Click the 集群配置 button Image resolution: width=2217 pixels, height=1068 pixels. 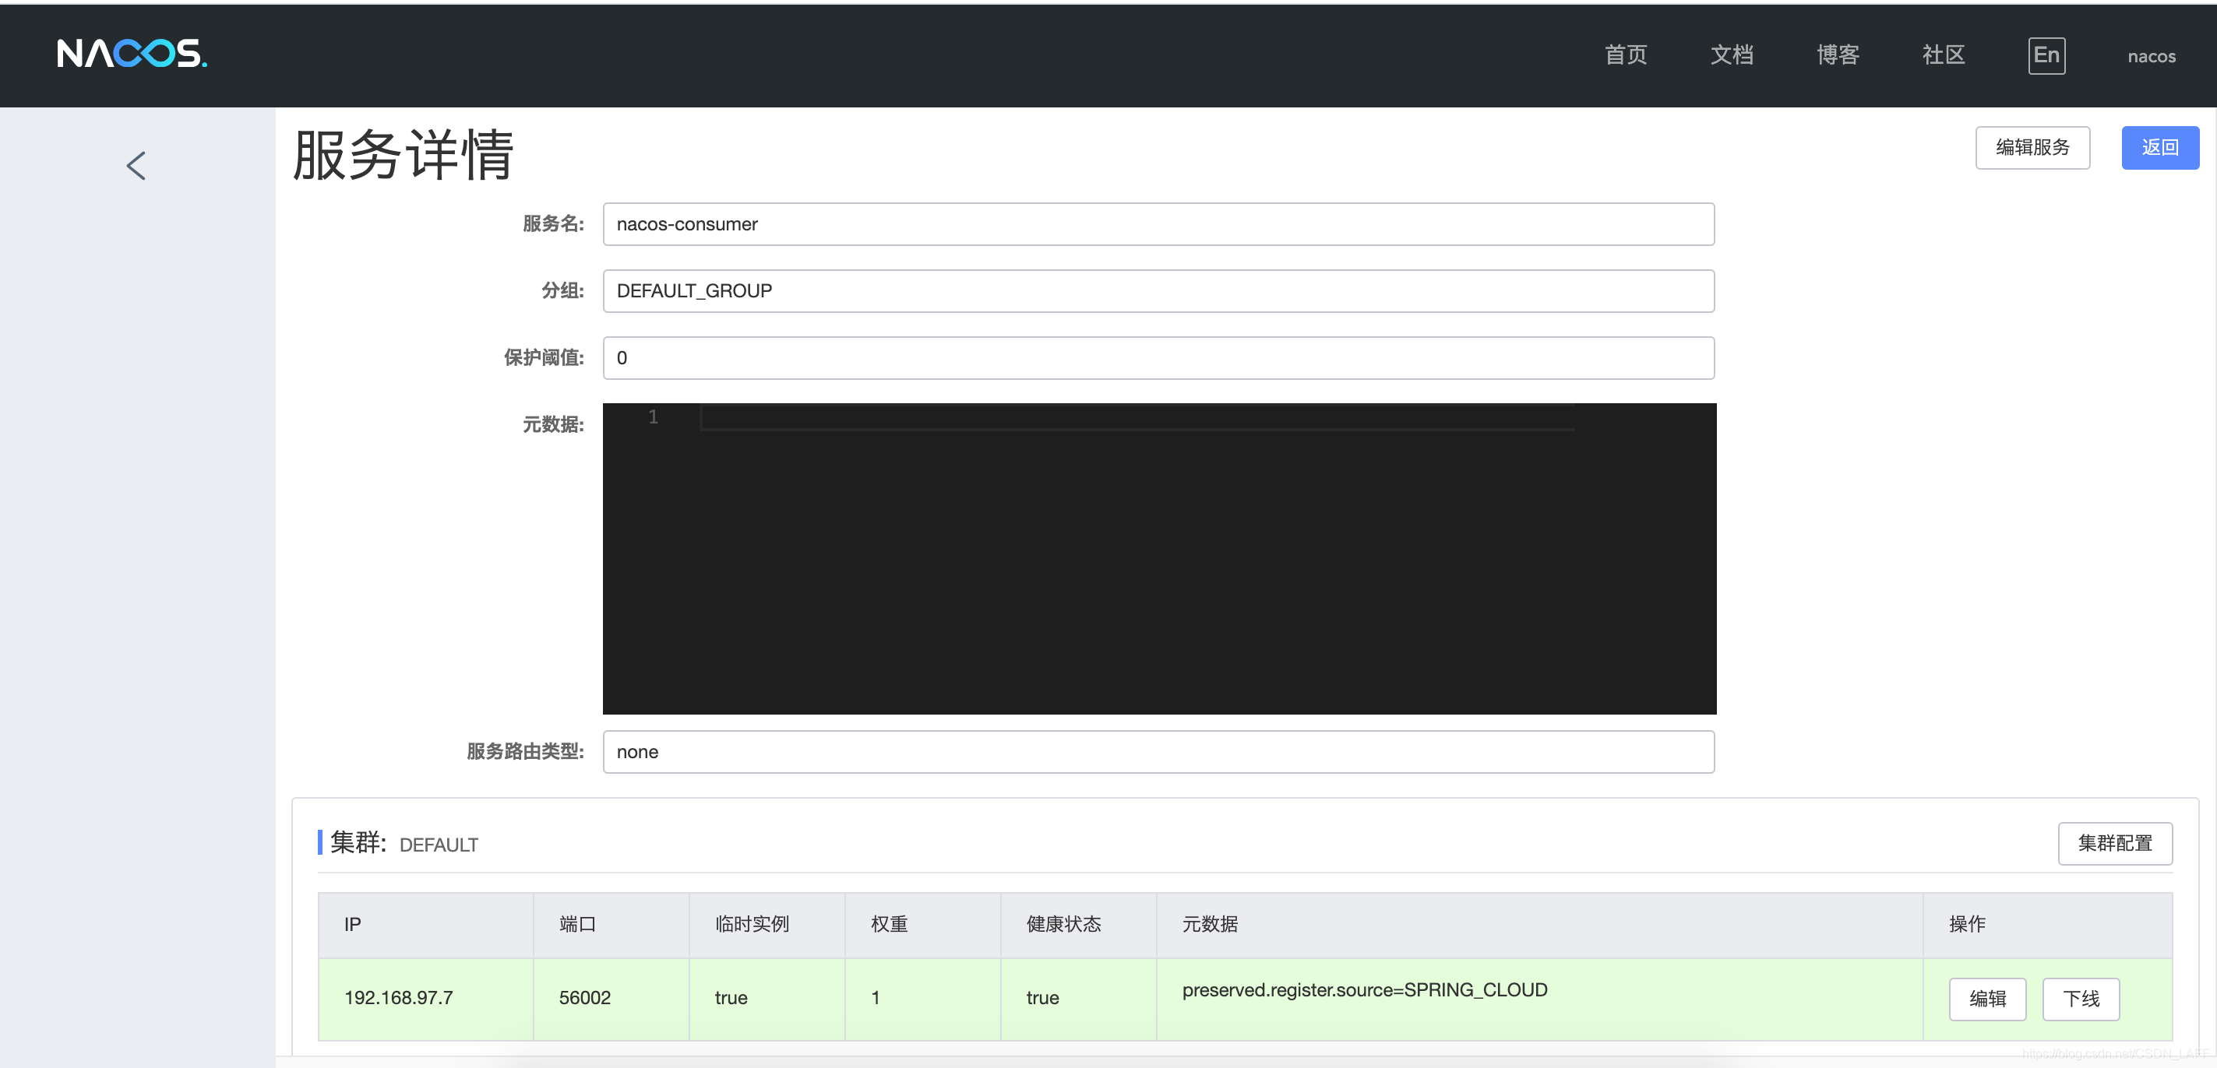[x=2115, y=844]
